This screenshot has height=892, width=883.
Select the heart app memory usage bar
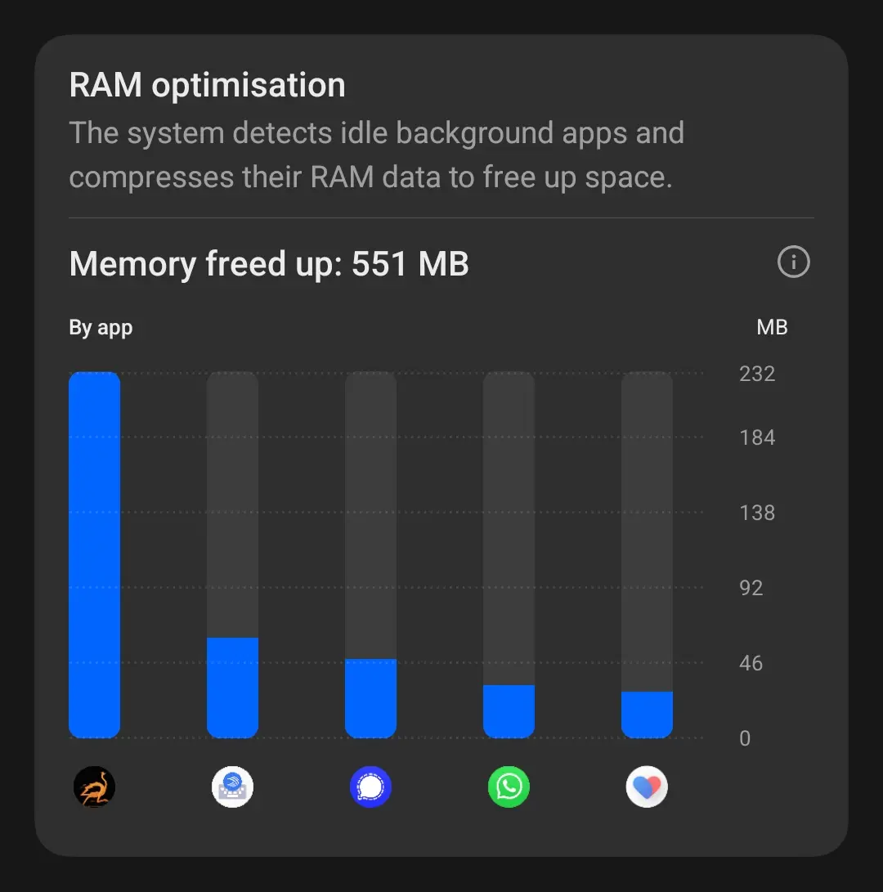(x=647, y=714)
